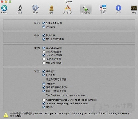Uncheck the 用户缓存 checkbox
138x119 pixels.
(x=44, y=75)
